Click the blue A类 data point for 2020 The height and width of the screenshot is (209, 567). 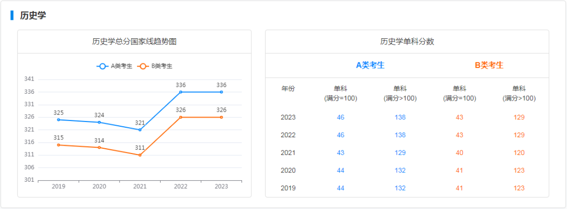99,122
